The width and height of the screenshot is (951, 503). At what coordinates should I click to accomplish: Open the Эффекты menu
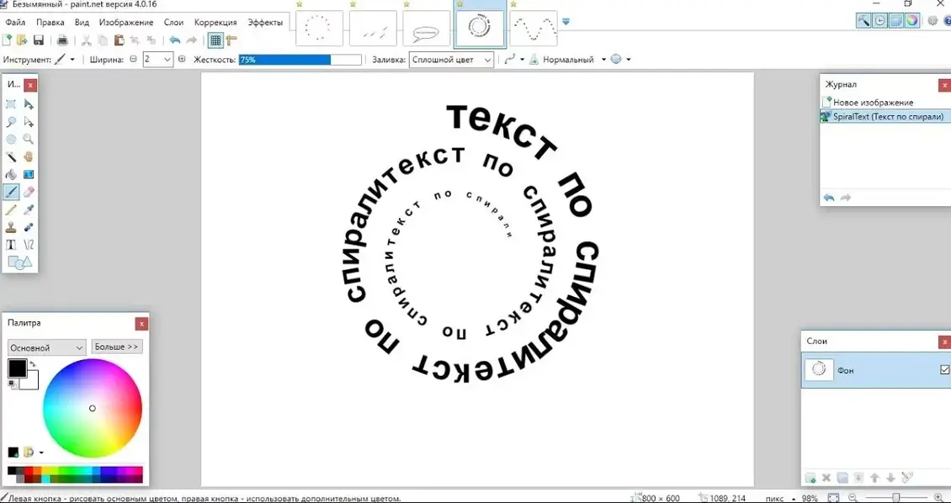point(265,22)
